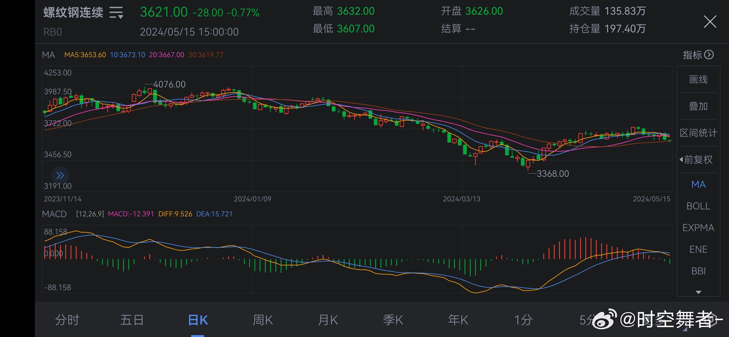Click the 螺纹钢连续 contract title
Screen dimensions: 729x337
[73, 13]
